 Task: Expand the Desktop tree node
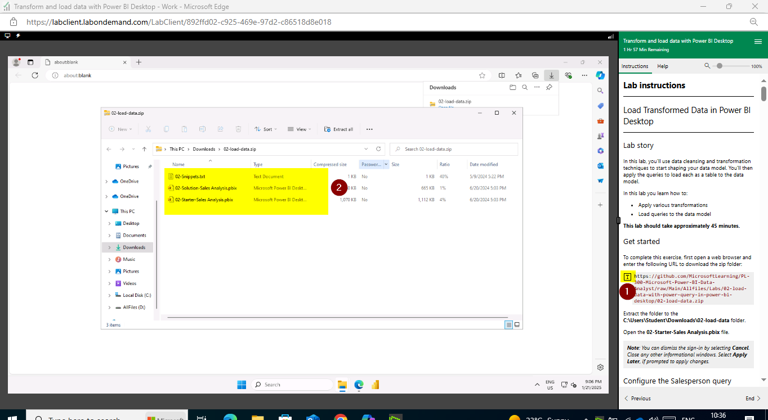[x=110, y=223]
